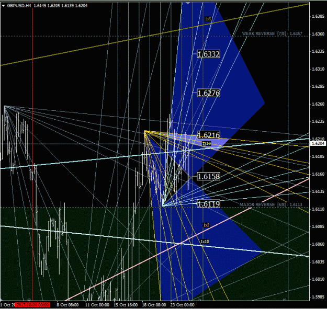Select the 1x2 Gann angle tag
This screenshot has height=309, width=327.
206,225
